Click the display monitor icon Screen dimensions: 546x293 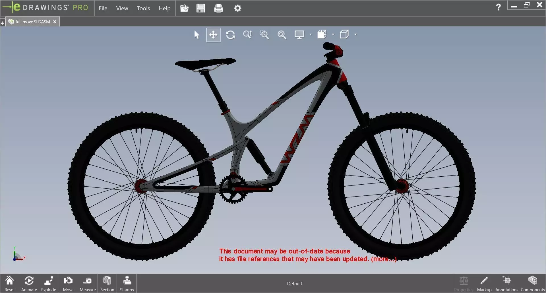tap(299, 35)
